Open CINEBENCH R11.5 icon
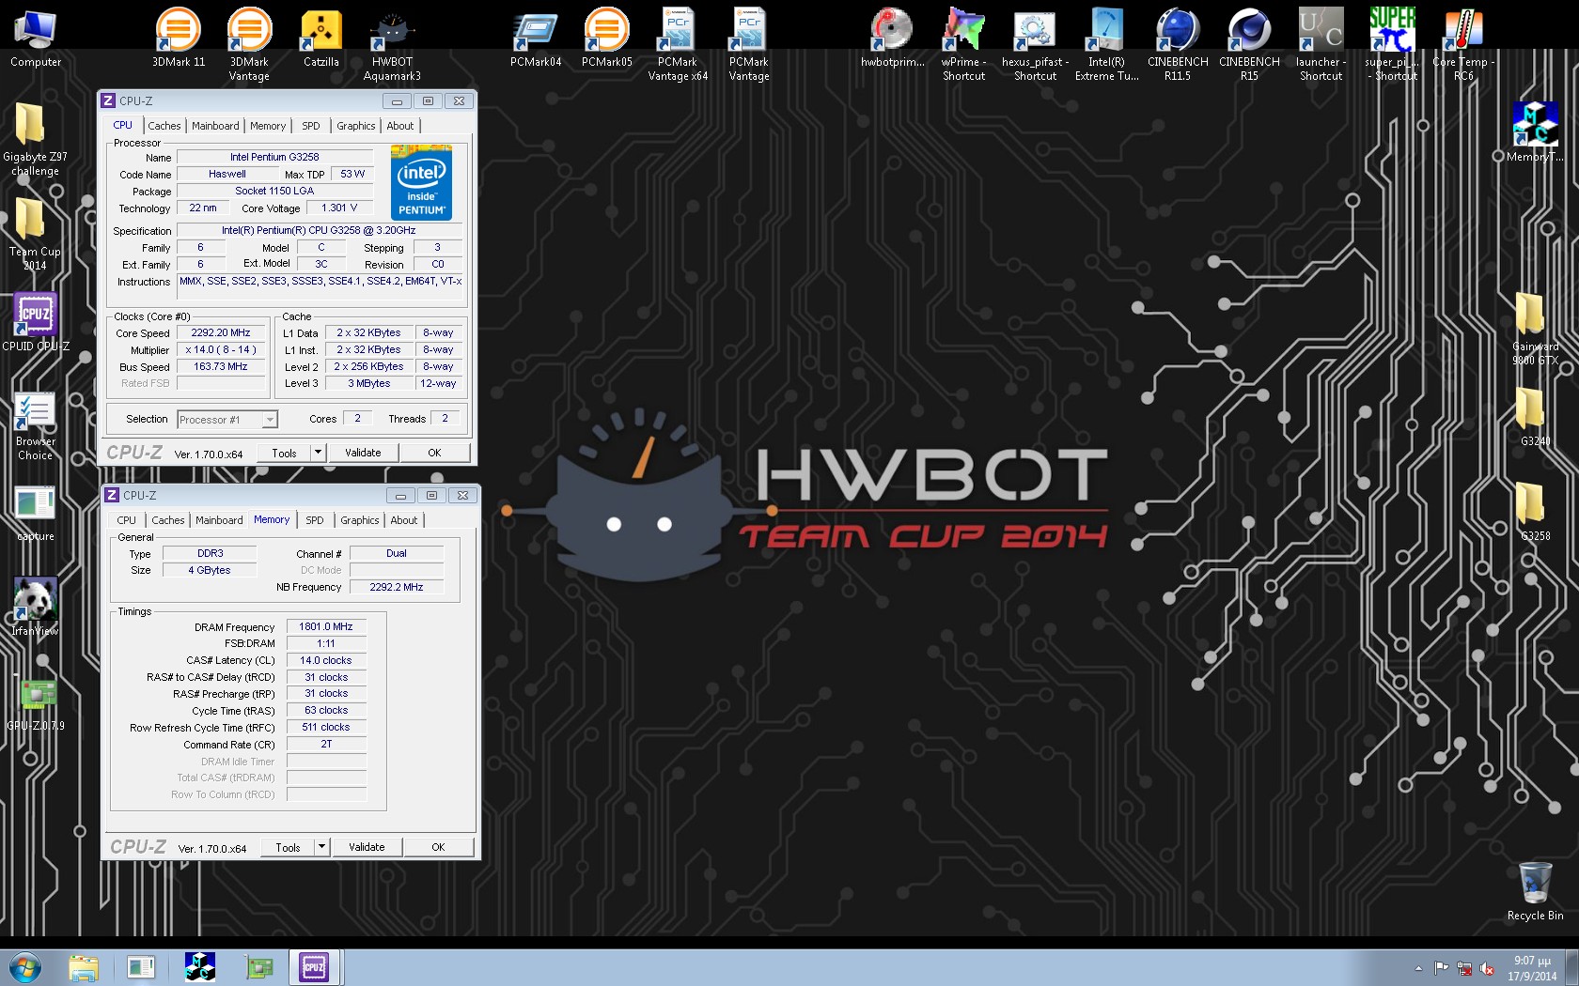Screen dimensions: 1579x986 [1178, 44]
